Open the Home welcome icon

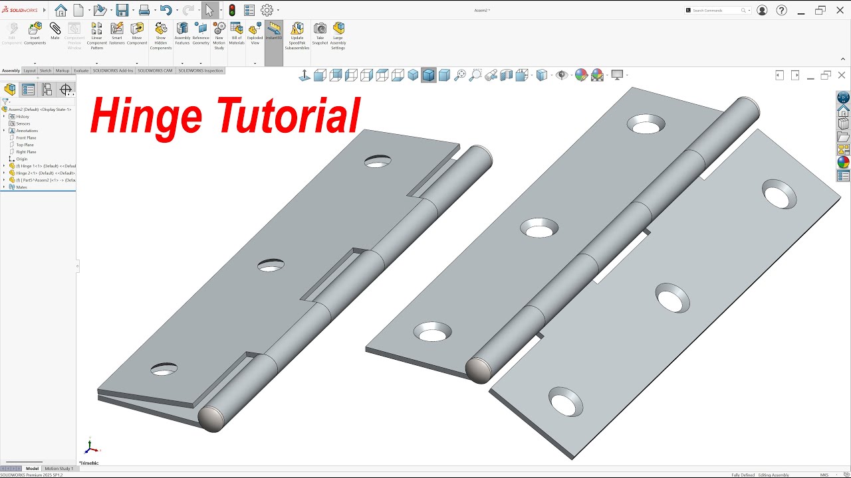(x=61, y=10)
